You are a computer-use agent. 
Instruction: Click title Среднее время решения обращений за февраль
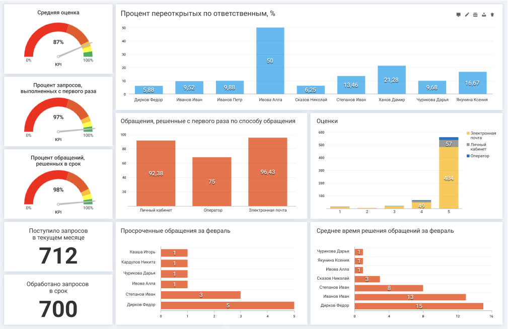385,231
